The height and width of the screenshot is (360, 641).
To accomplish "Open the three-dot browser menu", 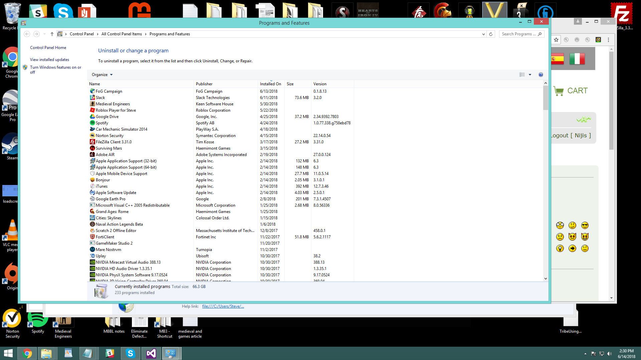I will pyautogui.click(x=609, y=40).
